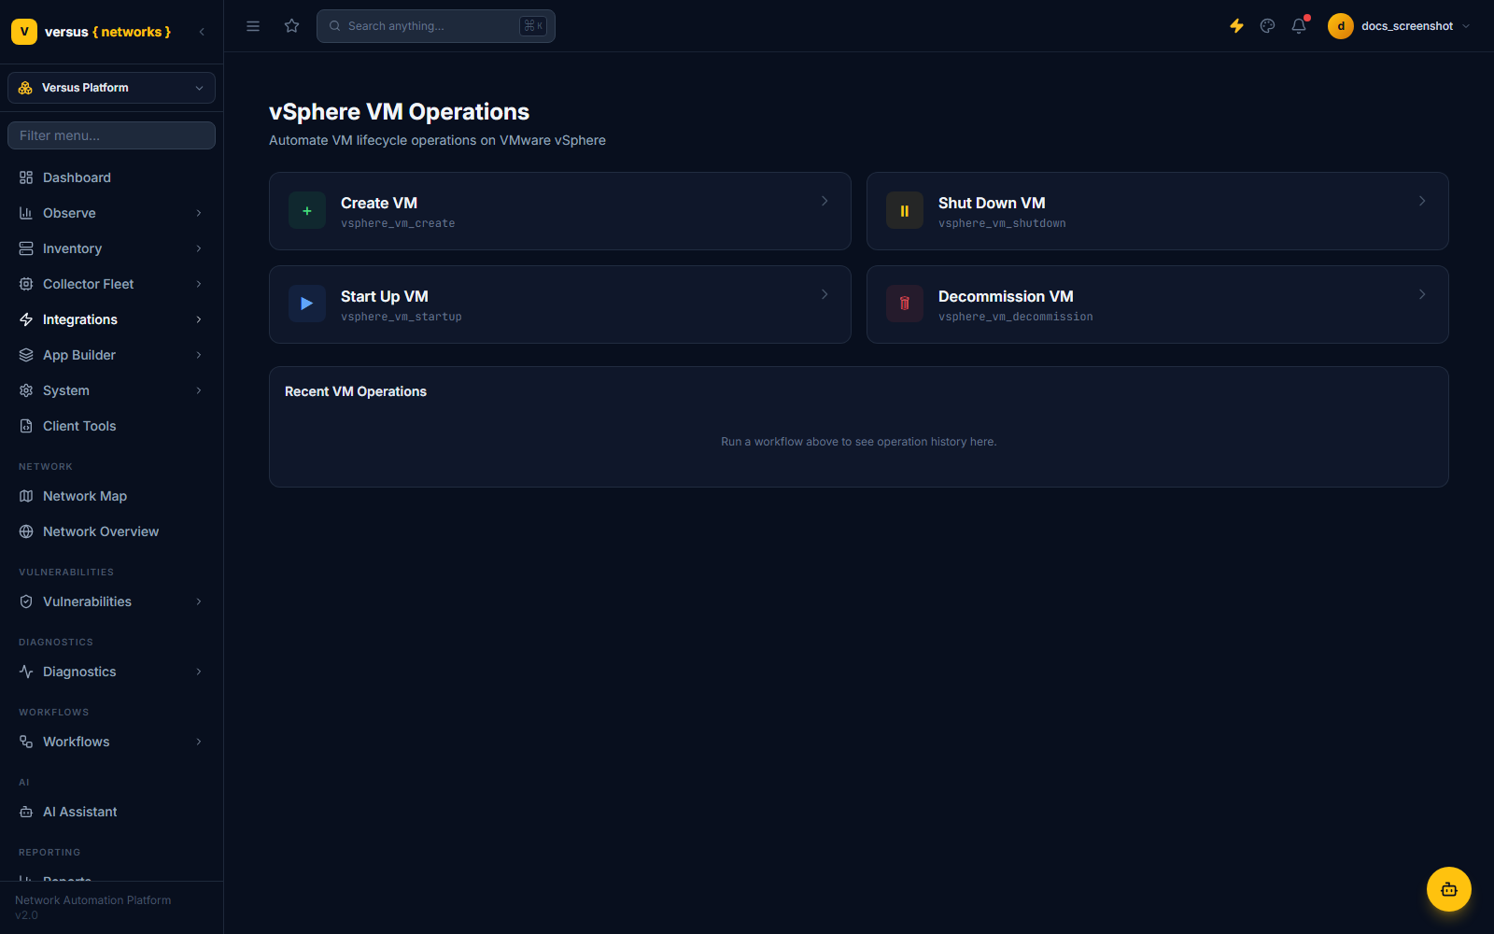Viewport: 1494px width, 934px height.
Task: Expand the App Builder menu chevron
Action: pyautogui.click(x=199, y=355)
